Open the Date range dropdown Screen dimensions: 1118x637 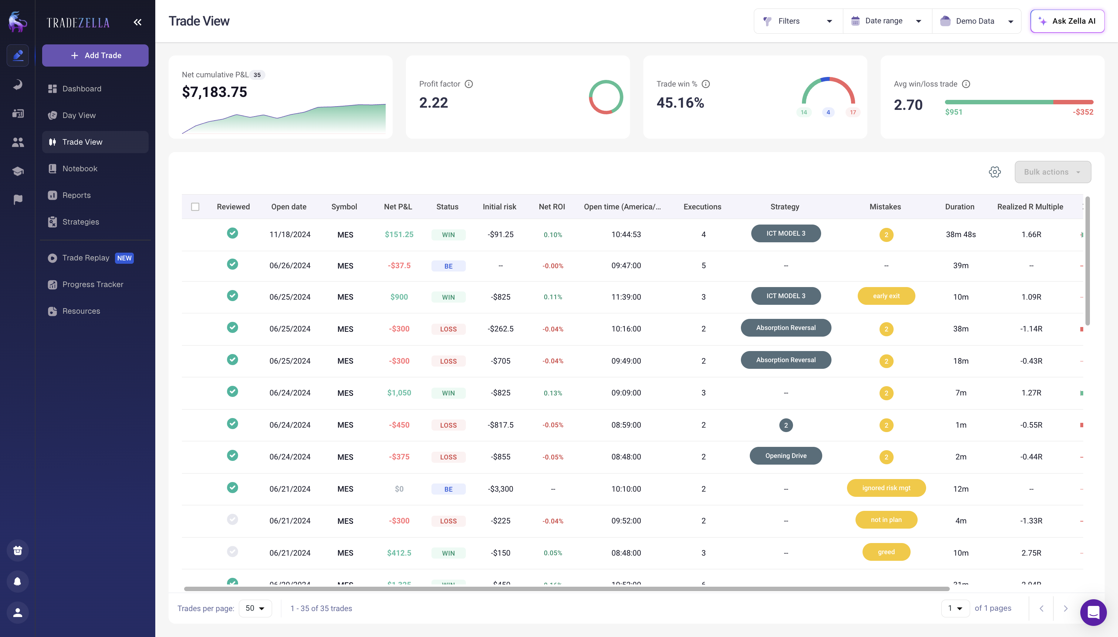pos(887,21)
